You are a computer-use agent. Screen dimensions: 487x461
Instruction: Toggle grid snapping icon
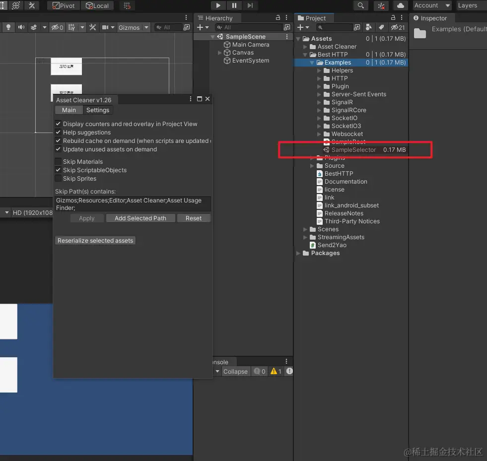point(127,5)
